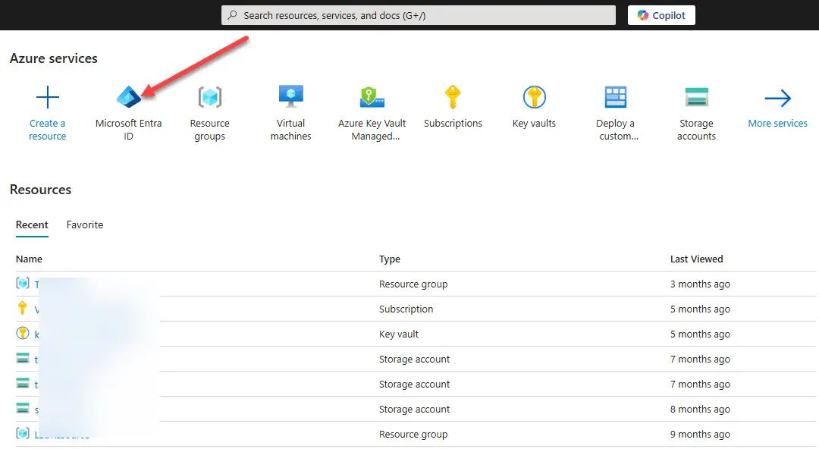Click the Name column header
Image resolution: width=819 pixels, height=449 pixels.
(x=29, y=259)
